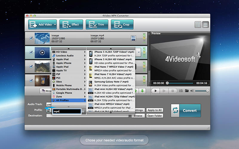Click the iPad mini H.264 HD profile icon
The width and height of the screenshot is (239, 149).
pyautogui.click(x=90, y=91)
